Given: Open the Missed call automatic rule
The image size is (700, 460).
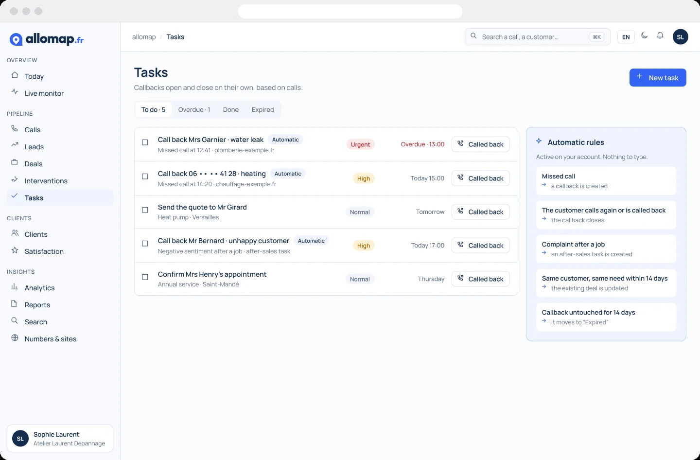Looking at the screenshot, I should (606, 181).
